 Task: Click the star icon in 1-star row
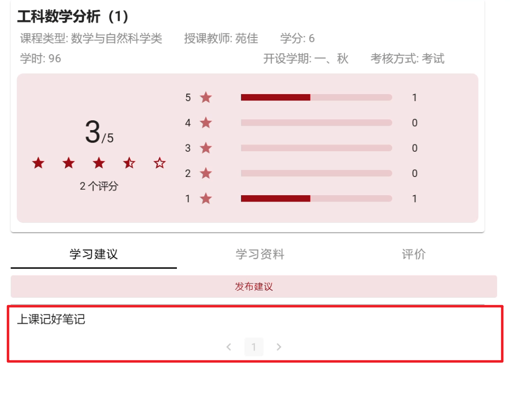(x=206, y=199)
